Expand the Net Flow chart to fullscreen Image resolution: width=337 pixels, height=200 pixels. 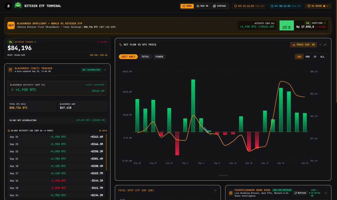[325, 44]
